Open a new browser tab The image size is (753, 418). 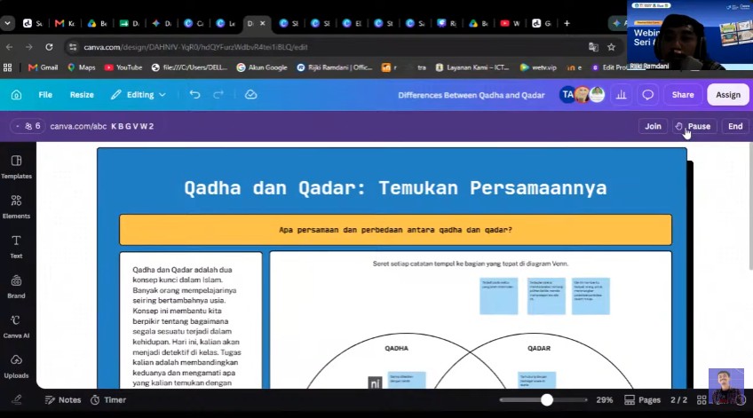567,23
